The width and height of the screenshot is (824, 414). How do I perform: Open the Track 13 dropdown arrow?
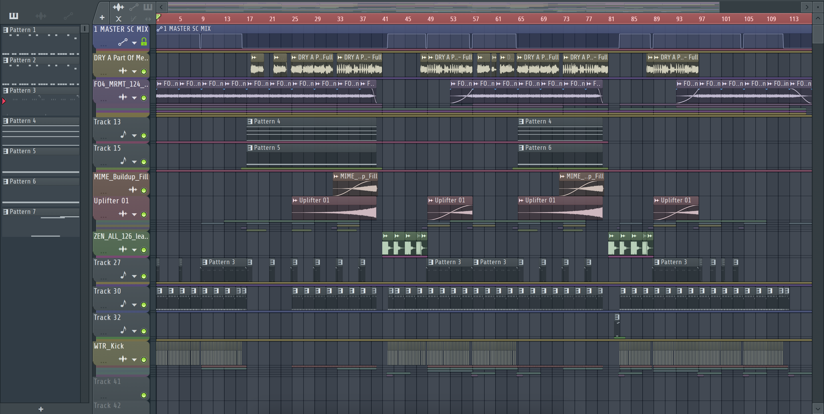click(x=134, y=136)
